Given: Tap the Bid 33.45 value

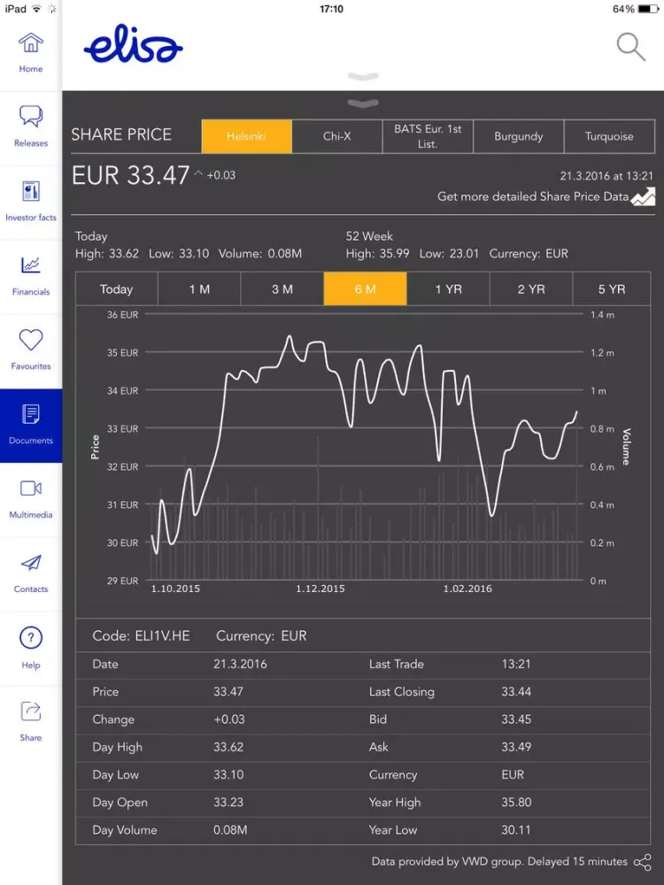Looking at the screenshot, I should pyautogui.click(x=516, y=719).
